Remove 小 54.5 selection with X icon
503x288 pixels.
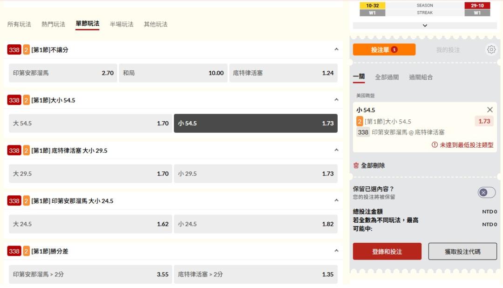489,110
